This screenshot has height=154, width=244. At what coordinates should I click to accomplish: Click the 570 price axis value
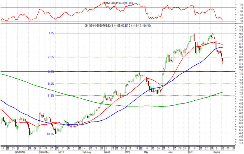click(241, 143)
